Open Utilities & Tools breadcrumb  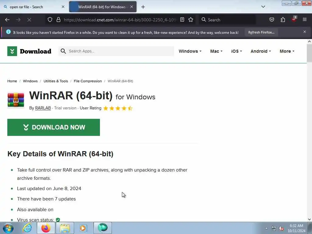coord(56,81)
